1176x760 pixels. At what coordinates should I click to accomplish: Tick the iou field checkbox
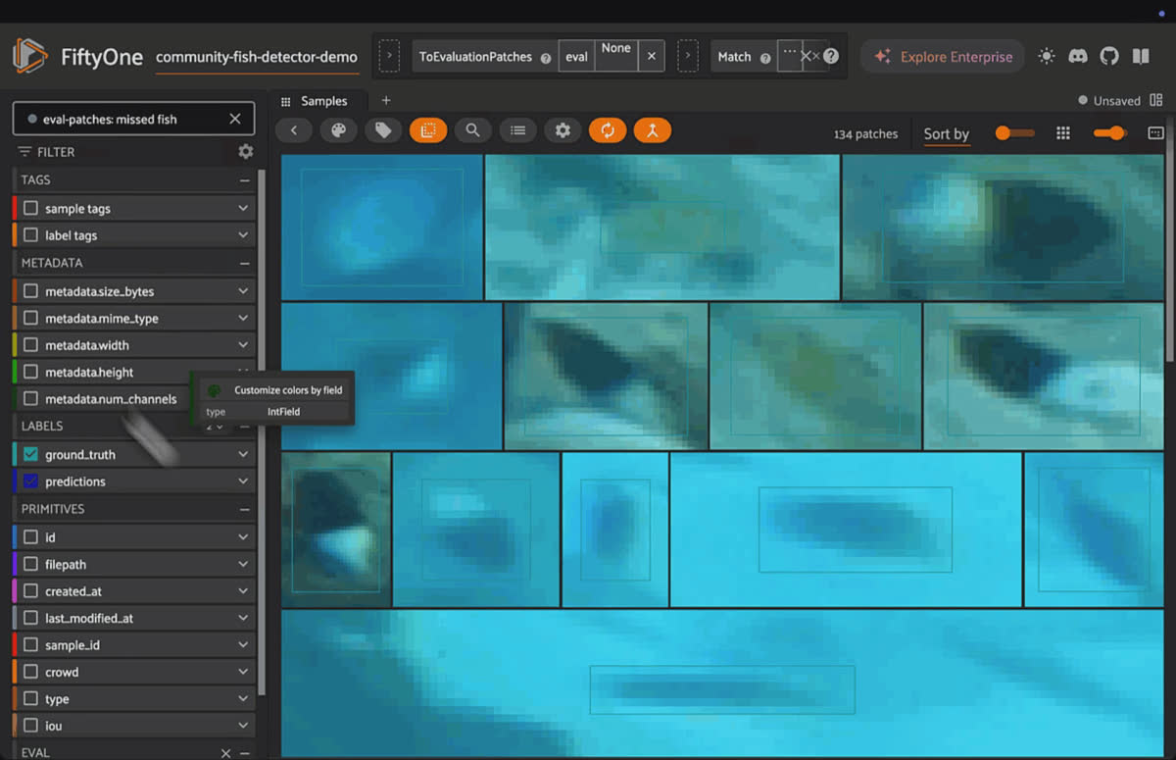pyautogui.click(x=30, y=726)
